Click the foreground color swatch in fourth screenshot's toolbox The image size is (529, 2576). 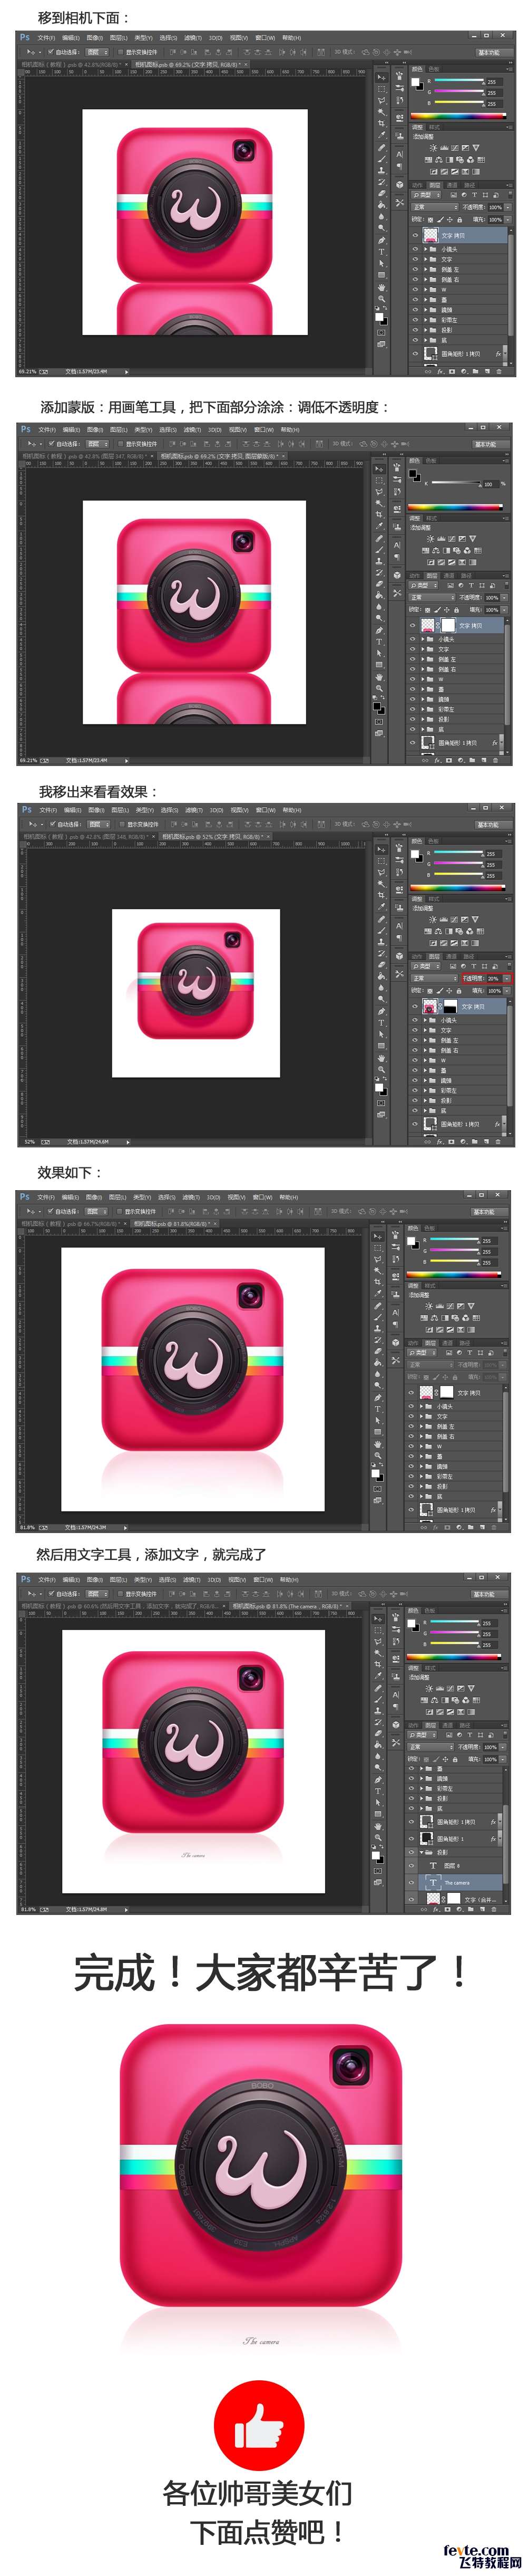click(375, 1472)
